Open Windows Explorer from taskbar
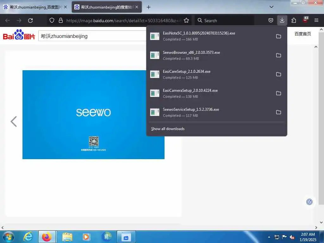 coord(67,237)
